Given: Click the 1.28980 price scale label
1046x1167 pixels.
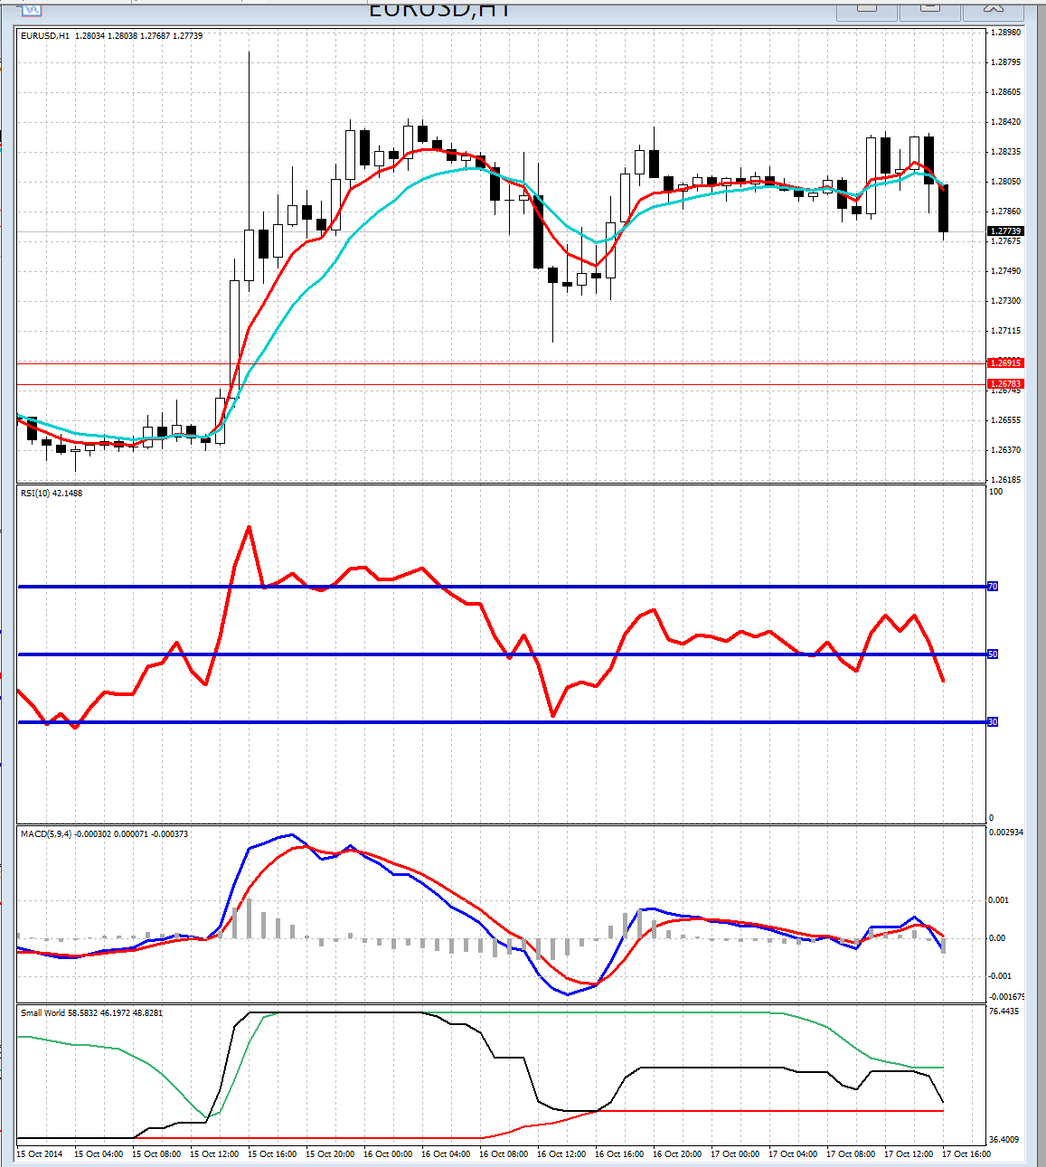Looking at the screenshot, I should tap(1005, 33).
